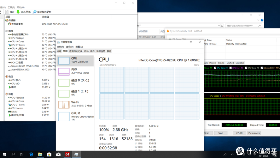
Task: Click the report document icon in toolbar
Action: tap(7, 12)
